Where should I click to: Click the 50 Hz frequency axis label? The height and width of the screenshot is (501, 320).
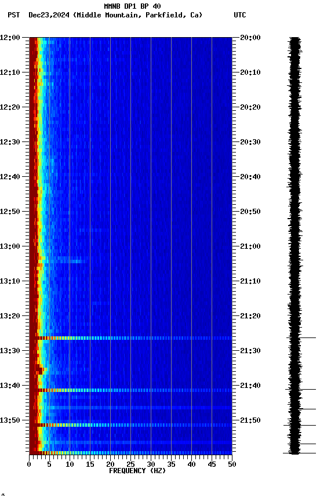click(232, 464)
